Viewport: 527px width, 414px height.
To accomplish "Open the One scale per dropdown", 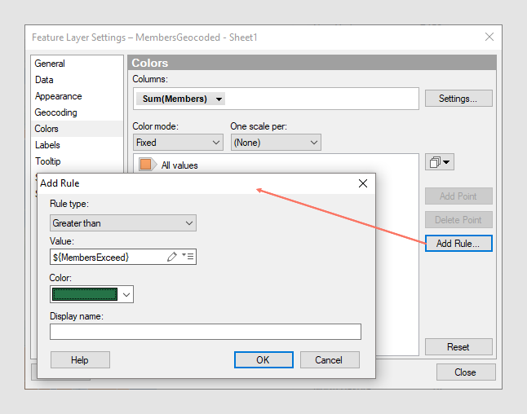I will [276, 143].
